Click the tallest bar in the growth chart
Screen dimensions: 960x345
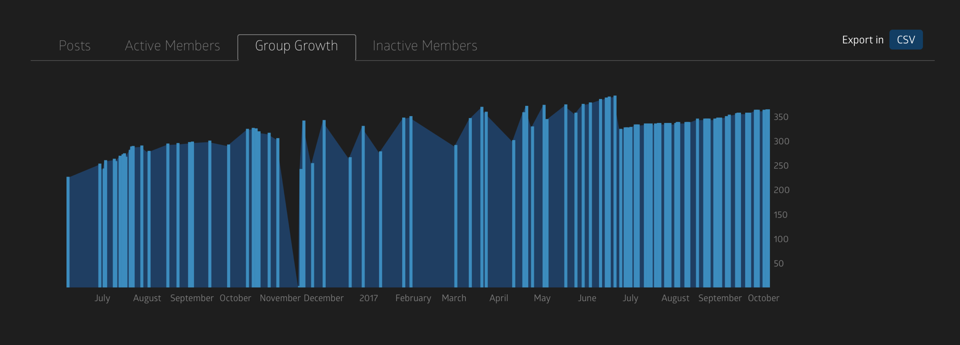tap(615, 192)
